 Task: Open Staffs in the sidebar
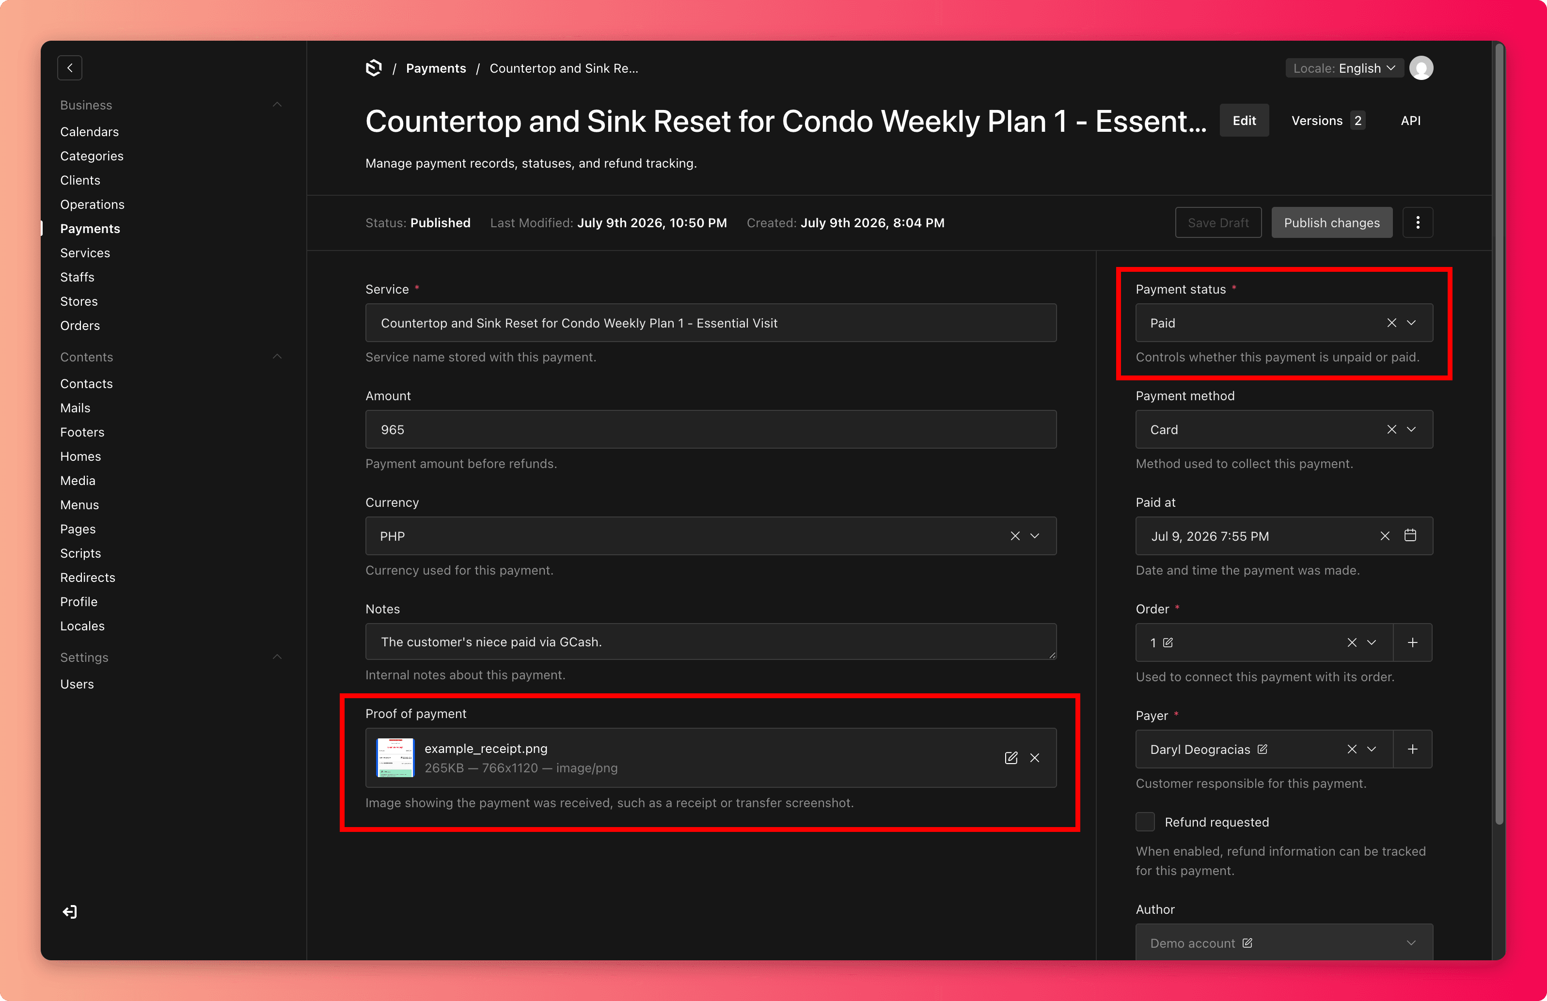78,277
